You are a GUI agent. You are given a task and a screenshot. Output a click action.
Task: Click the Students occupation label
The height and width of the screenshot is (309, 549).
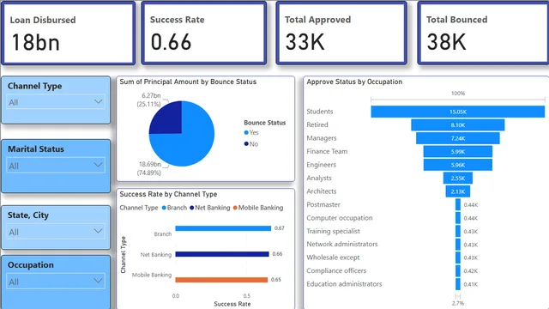(x=320, y=112)
